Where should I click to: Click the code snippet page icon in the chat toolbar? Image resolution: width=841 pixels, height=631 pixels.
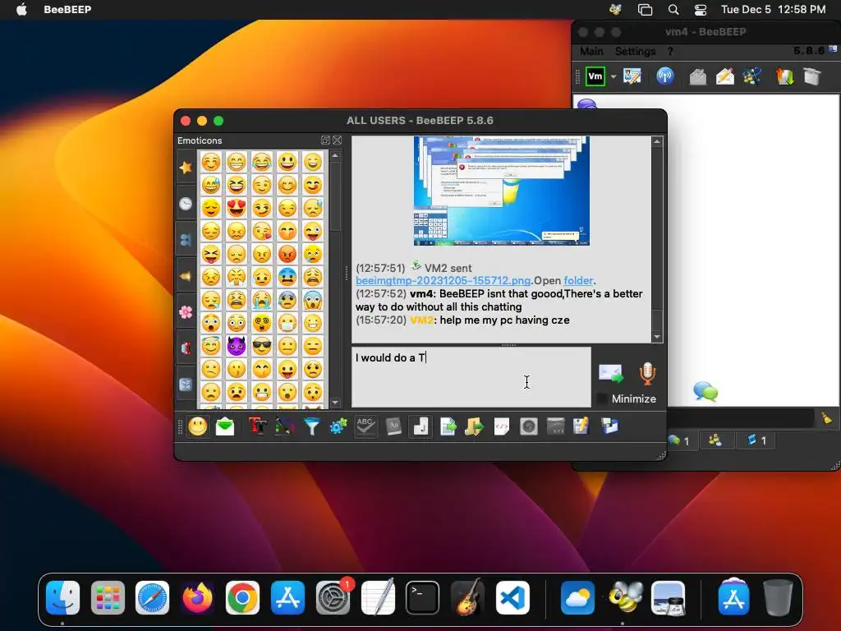click(x=502, y=426)
